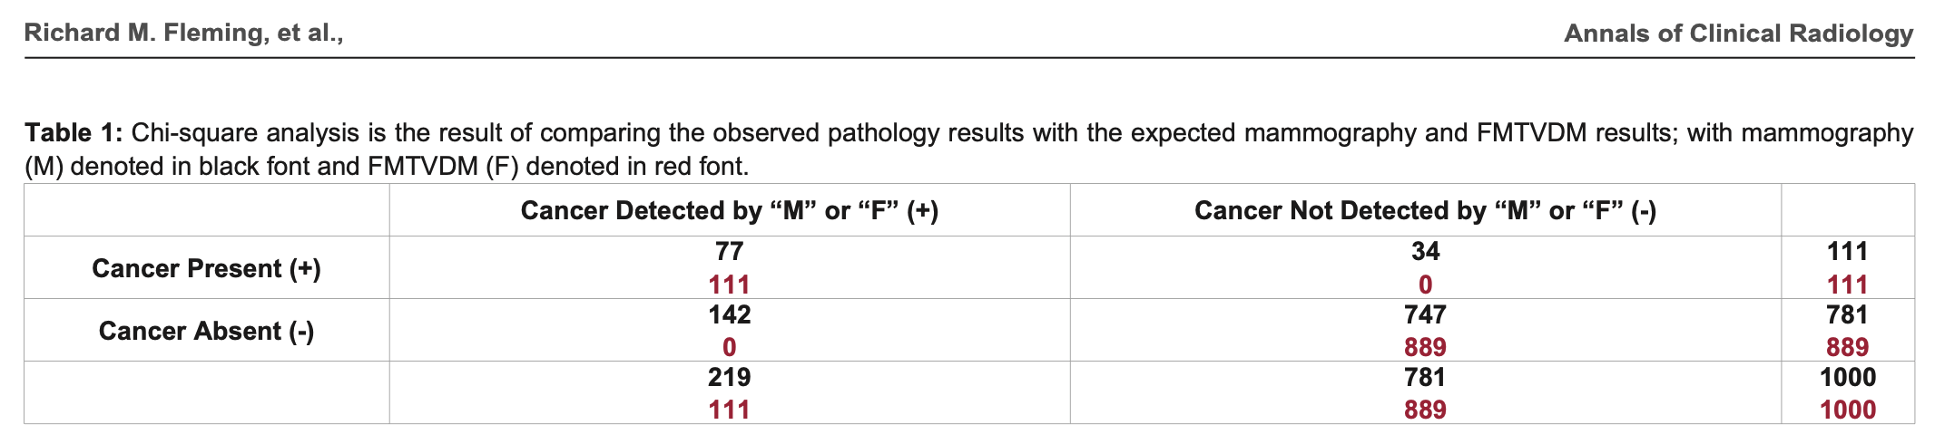The height and width of the screenshot is (444, 1935).
Task: Click black 781 in the Cancer Absent row
Action: click(1847, 314)
